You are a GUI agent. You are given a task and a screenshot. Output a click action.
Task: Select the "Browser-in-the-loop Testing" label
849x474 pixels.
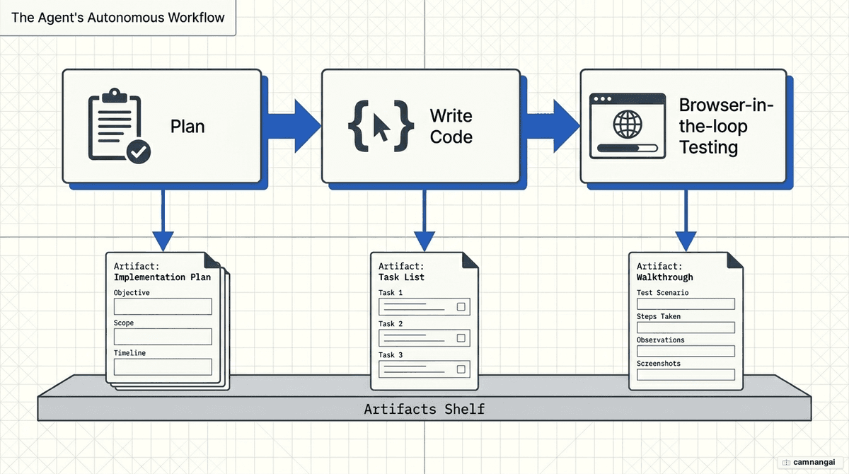coord(727,126)
